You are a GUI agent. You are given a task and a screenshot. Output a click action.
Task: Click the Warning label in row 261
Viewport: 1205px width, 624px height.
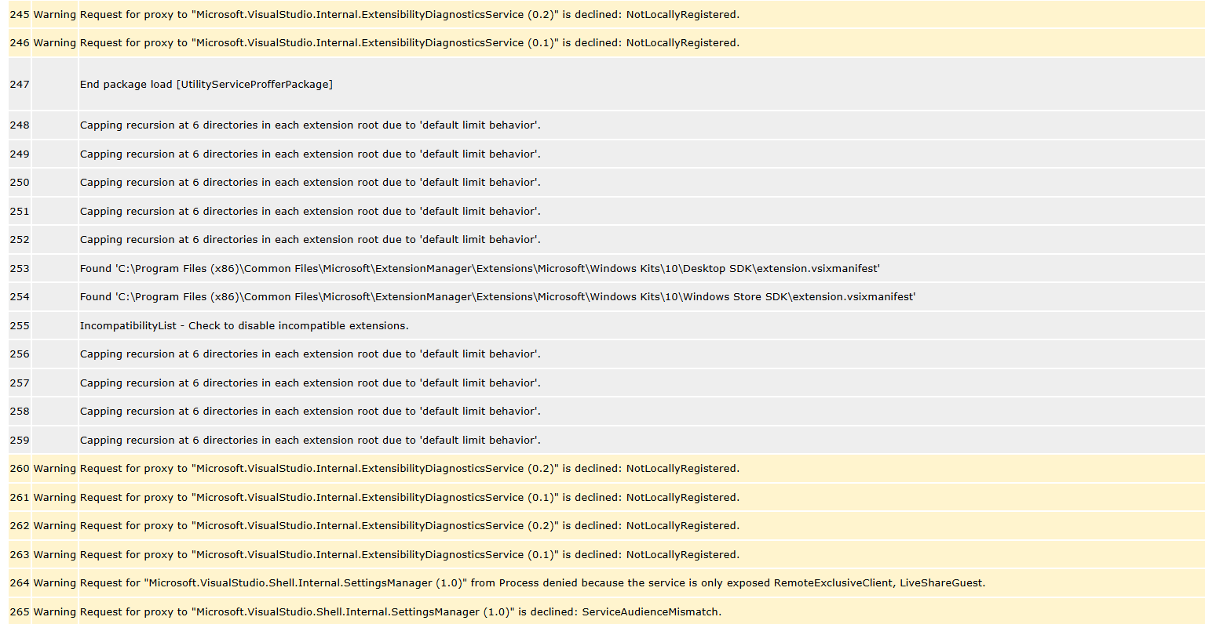click(55, 498)
